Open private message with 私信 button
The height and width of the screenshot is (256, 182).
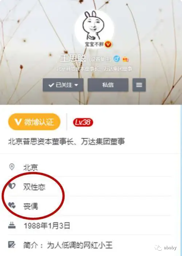click(108, 85)
